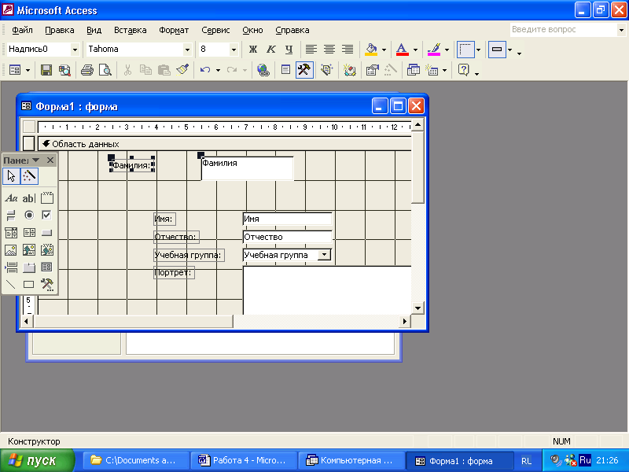
Task: Open the Файл menu
Action: (x=22, y=30)
